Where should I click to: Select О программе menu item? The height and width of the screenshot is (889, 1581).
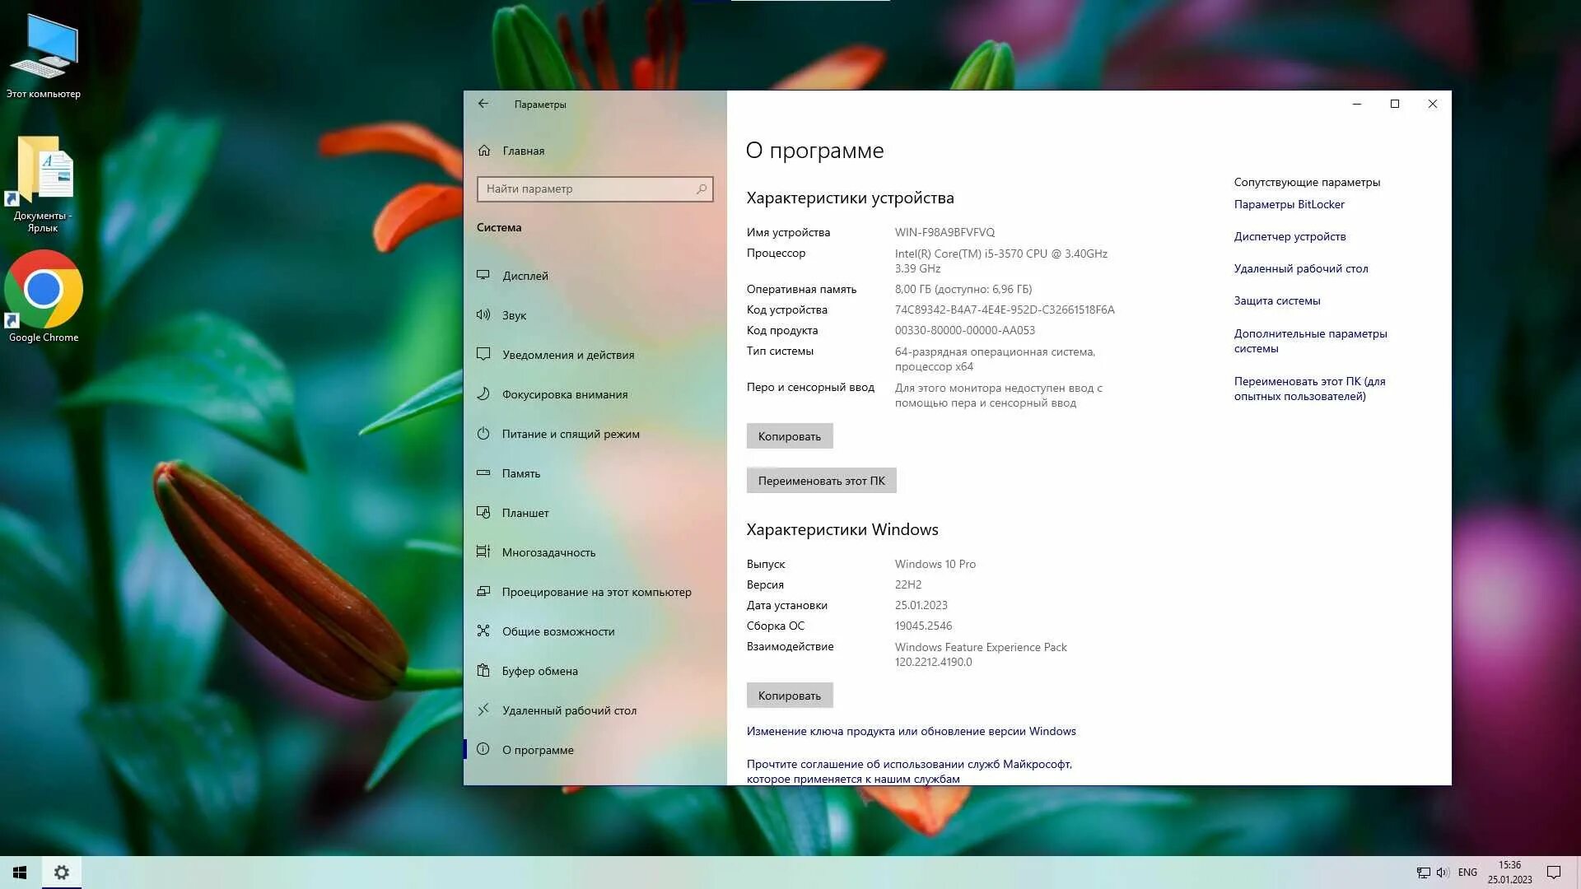coord(539,749)
